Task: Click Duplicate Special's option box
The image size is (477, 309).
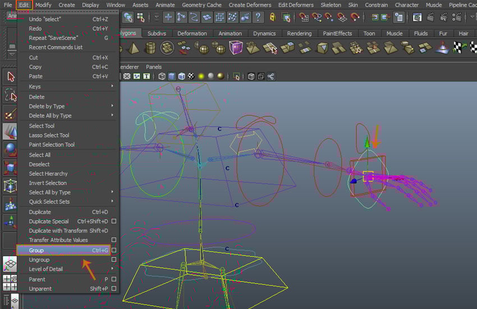Action: (114, 221)
